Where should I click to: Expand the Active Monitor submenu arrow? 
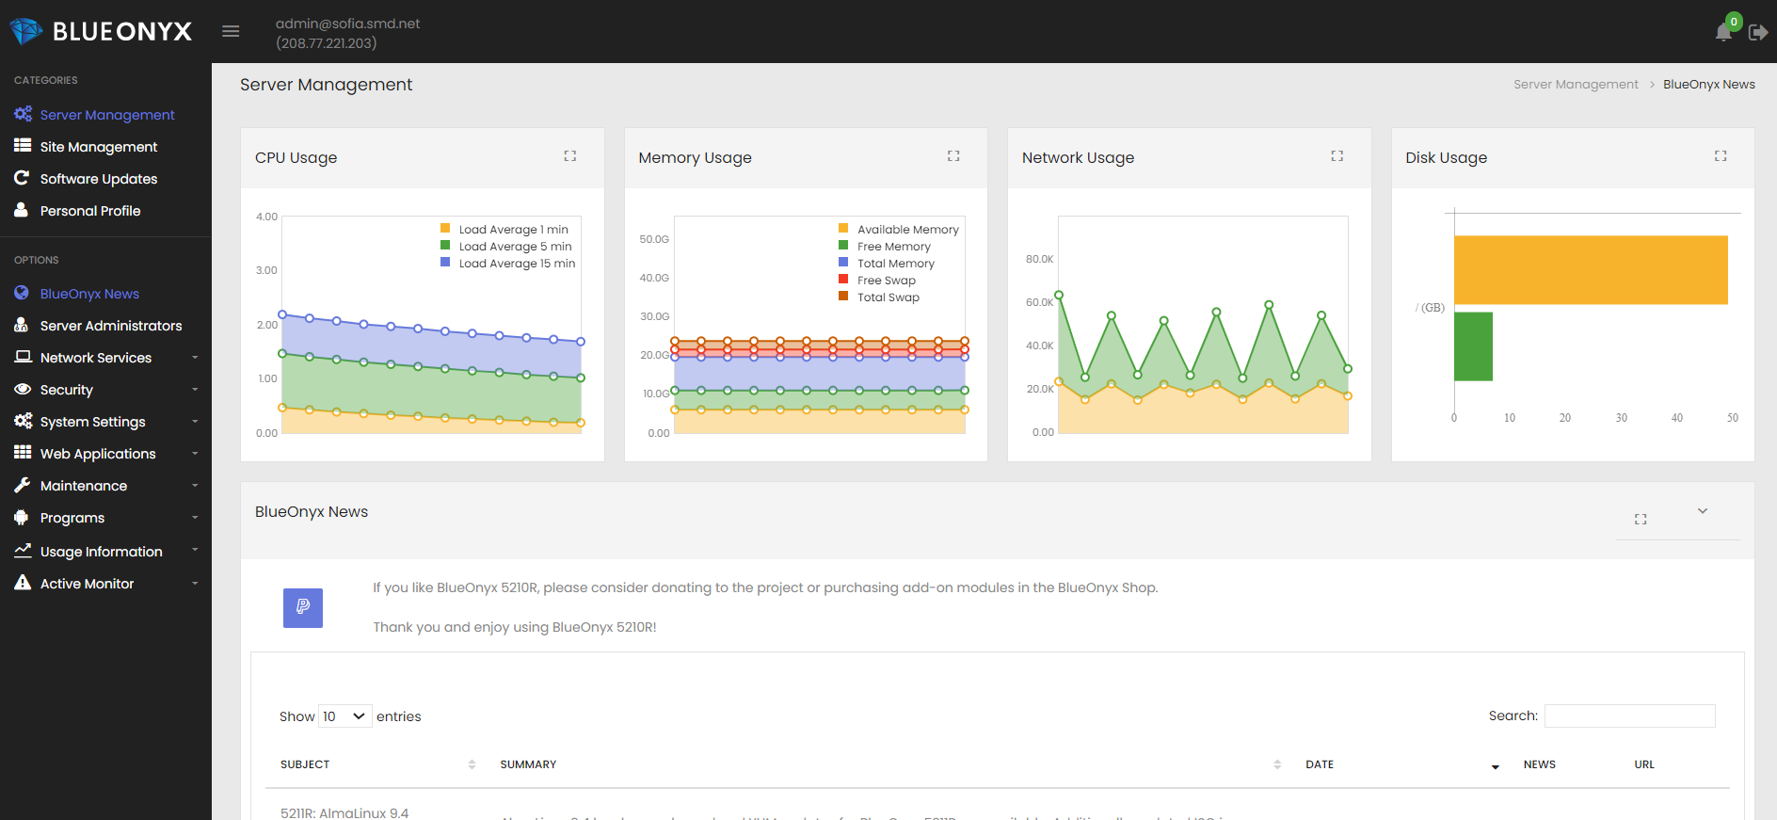coord(195,584)
